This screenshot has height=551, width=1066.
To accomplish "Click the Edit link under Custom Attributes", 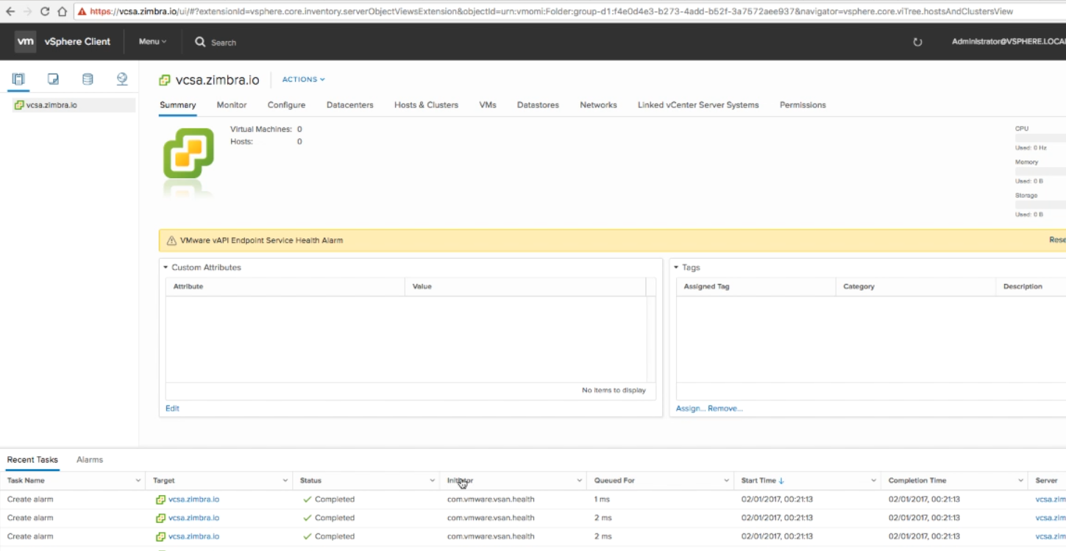I will 172,408.
